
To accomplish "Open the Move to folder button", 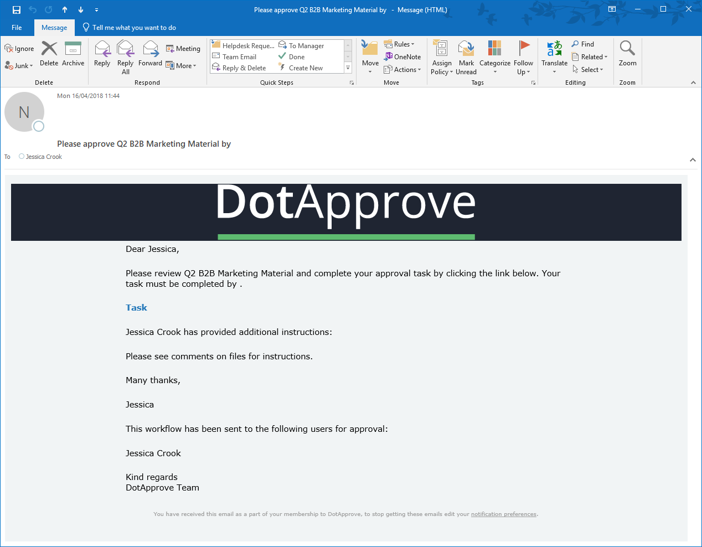I will click(x=370, y=57).
